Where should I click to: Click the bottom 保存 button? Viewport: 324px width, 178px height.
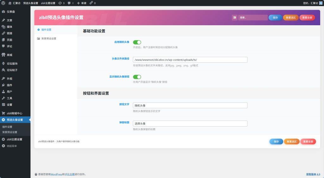(276, 141)
